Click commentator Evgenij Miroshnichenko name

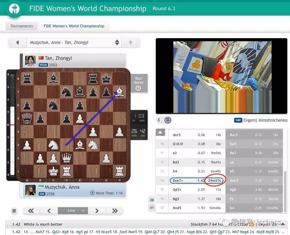pyautogui.click(x=265, y=120)
